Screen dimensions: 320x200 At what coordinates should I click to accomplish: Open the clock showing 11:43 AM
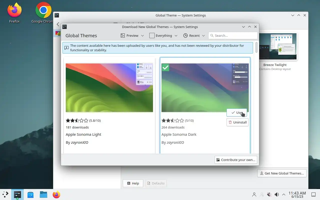297,194
